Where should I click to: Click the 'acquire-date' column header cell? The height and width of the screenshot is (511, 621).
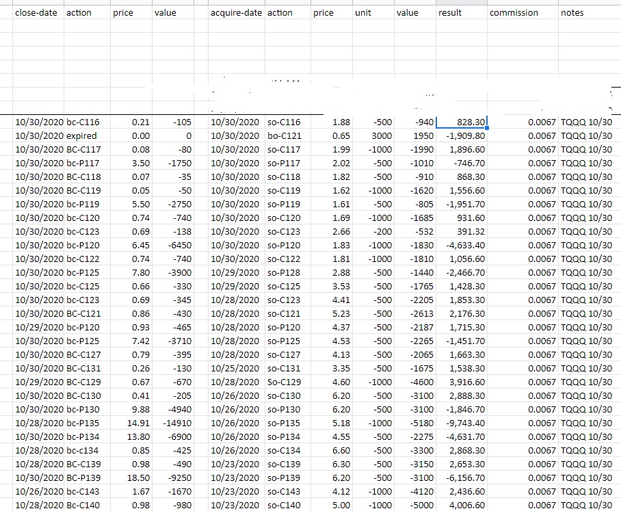236,13
